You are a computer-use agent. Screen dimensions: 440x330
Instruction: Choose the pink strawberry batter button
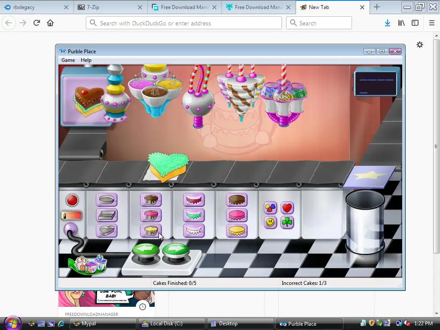coord(151,216)
